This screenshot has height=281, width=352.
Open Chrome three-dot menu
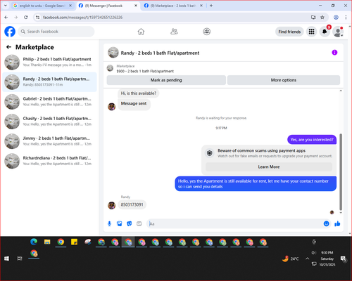346,18
